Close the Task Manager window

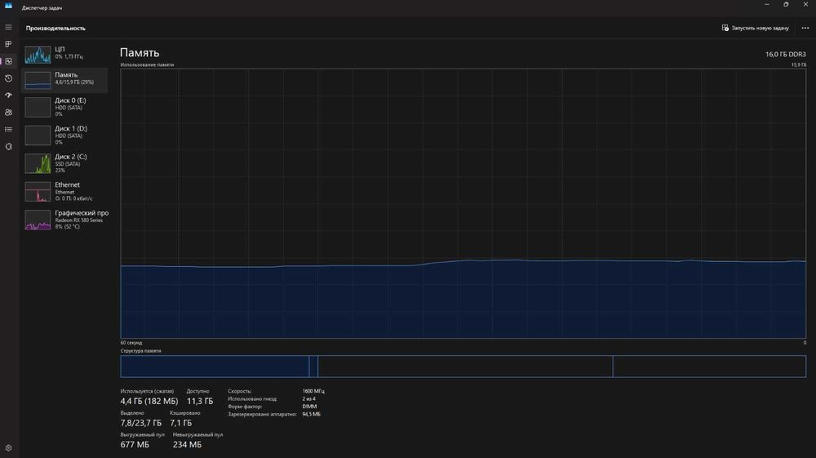(x=805, y=5)
